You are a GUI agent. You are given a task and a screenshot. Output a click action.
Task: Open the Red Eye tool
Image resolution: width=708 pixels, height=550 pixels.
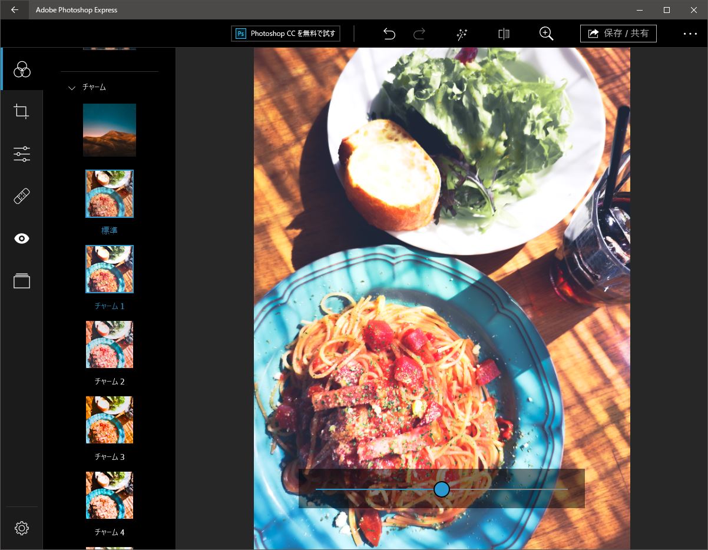point(22,238)
